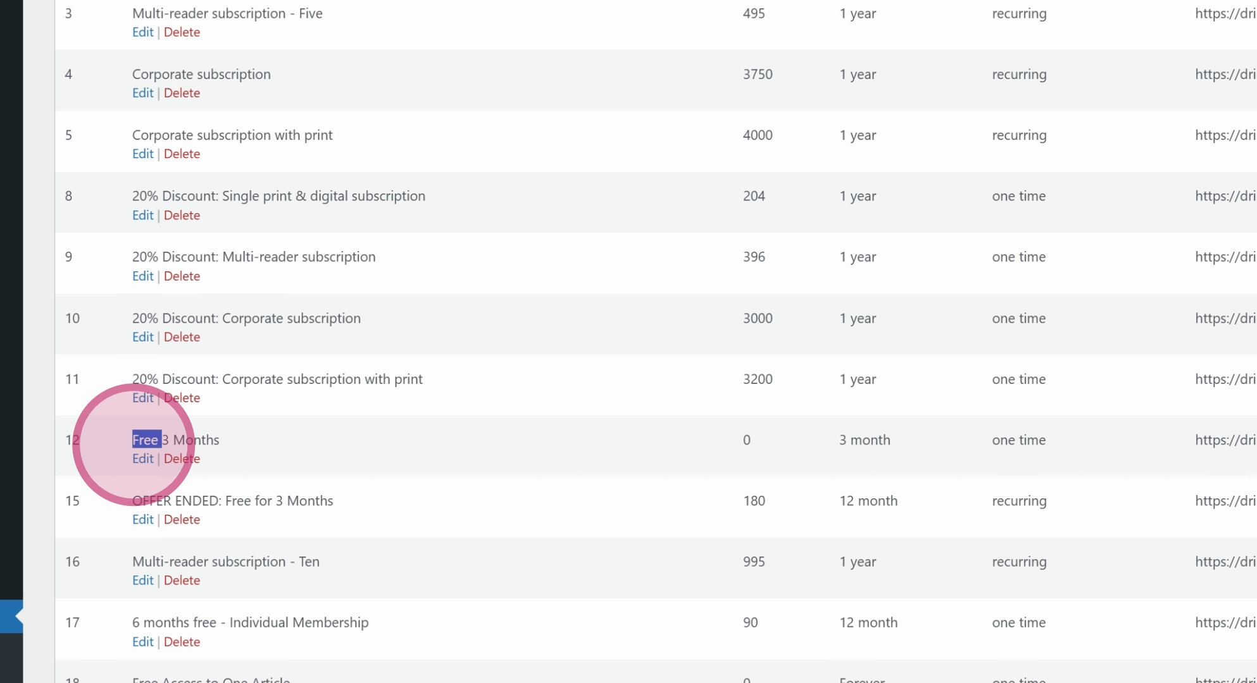The image size is (1257, 683).
Task: Edit OFFER ENDED: Free for 3 Months
Action: pyautogui.click(x=143, y=519)
